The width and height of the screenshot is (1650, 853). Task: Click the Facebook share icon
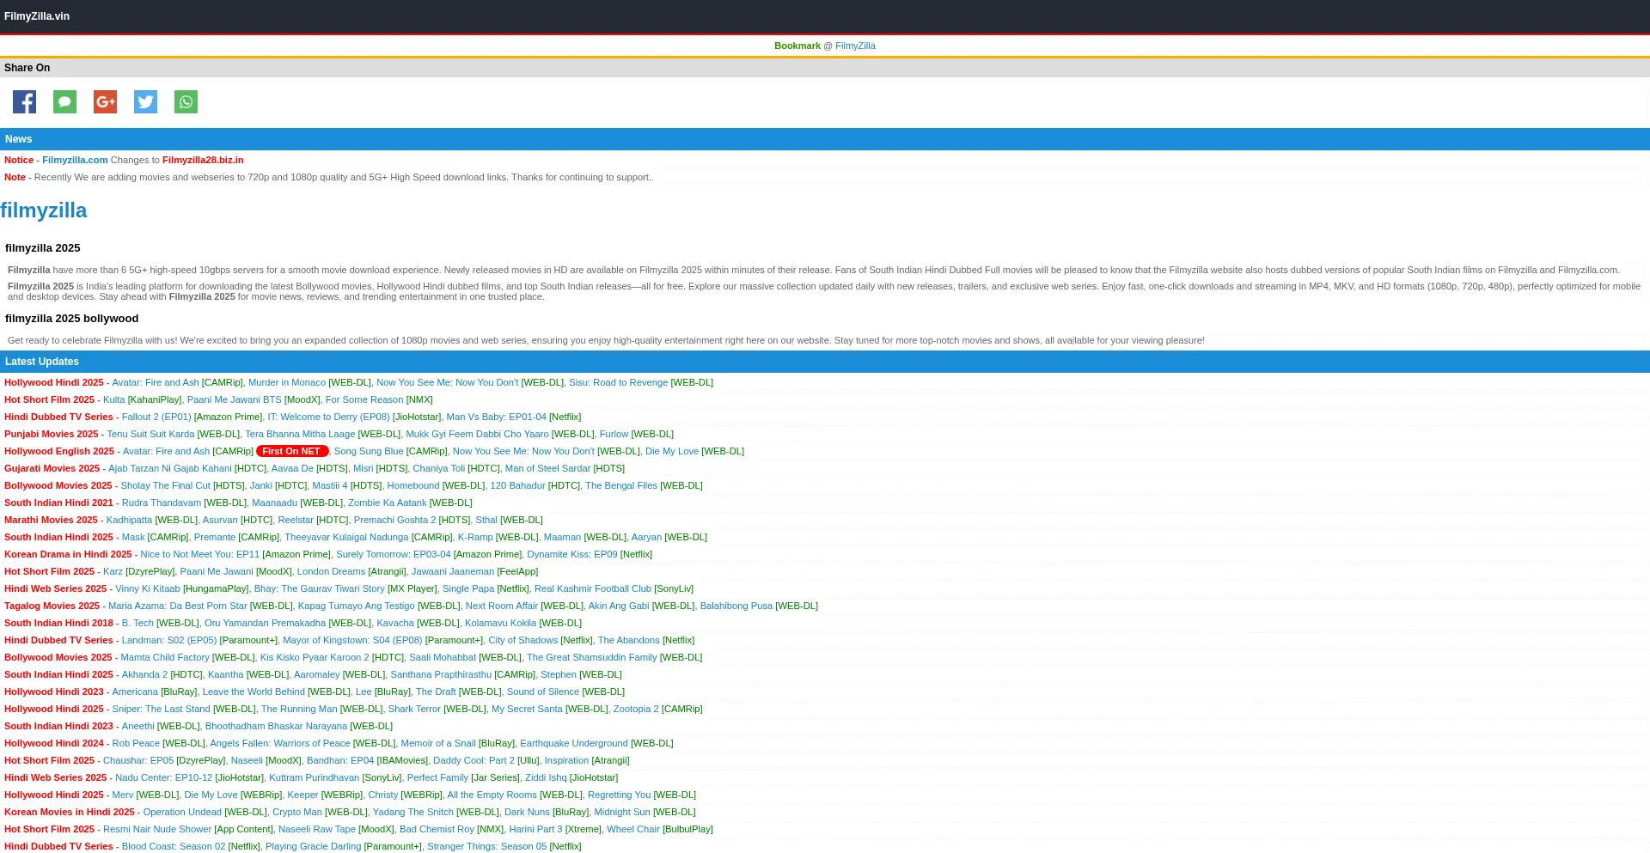pyautogui.click(x=24, y=102)
